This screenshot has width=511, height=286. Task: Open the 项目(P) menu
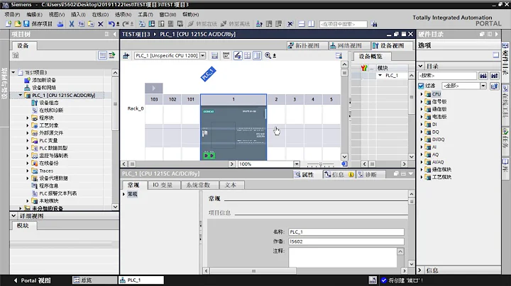click(x=12, y=15)
